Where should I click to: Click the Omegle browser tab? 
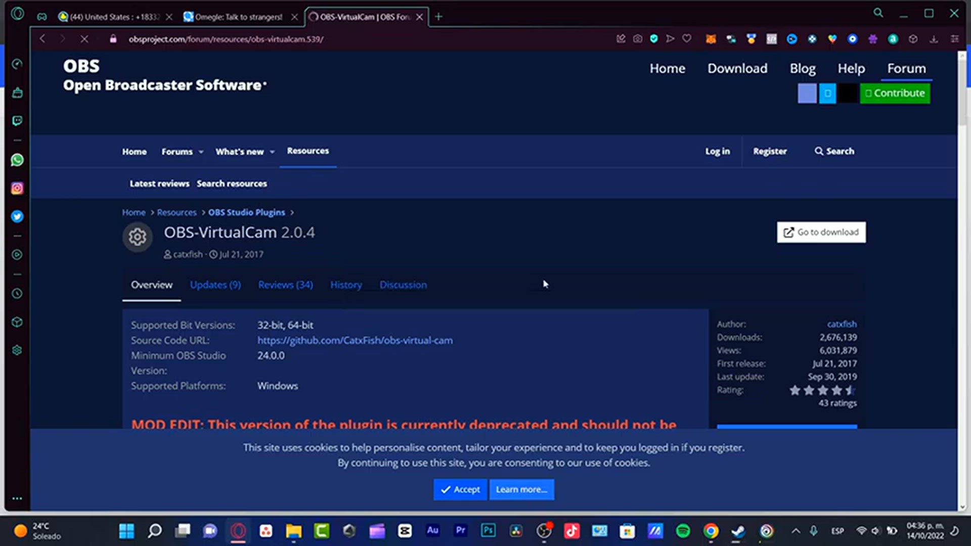[x=239, y=17]
